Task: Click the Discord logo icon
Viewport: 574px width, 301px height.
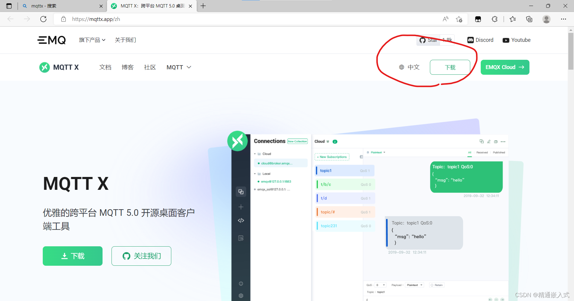Action: [471, 40]
